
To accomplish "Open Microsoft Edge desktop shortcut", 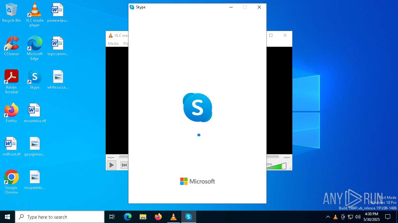I will [x=35, y=48].
